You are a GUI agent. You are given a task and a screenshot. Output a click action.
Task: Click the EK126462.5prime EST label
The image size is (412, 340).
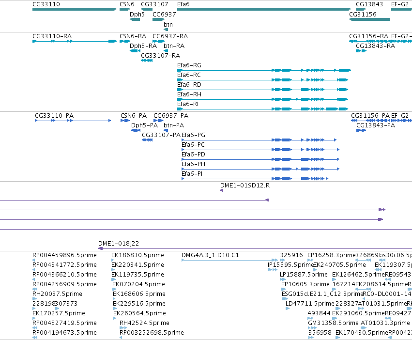[358, 275]
